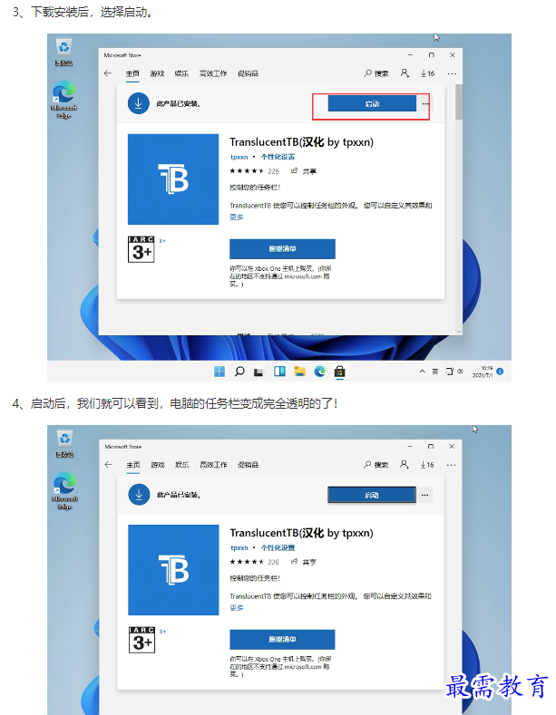Select 促销品 tab in step 3 Store window

(248, 73)
